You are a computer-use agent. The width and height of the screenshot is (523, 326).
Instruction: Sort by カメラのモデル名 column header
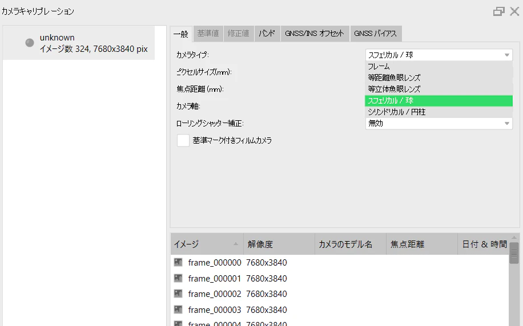(351, 244)
